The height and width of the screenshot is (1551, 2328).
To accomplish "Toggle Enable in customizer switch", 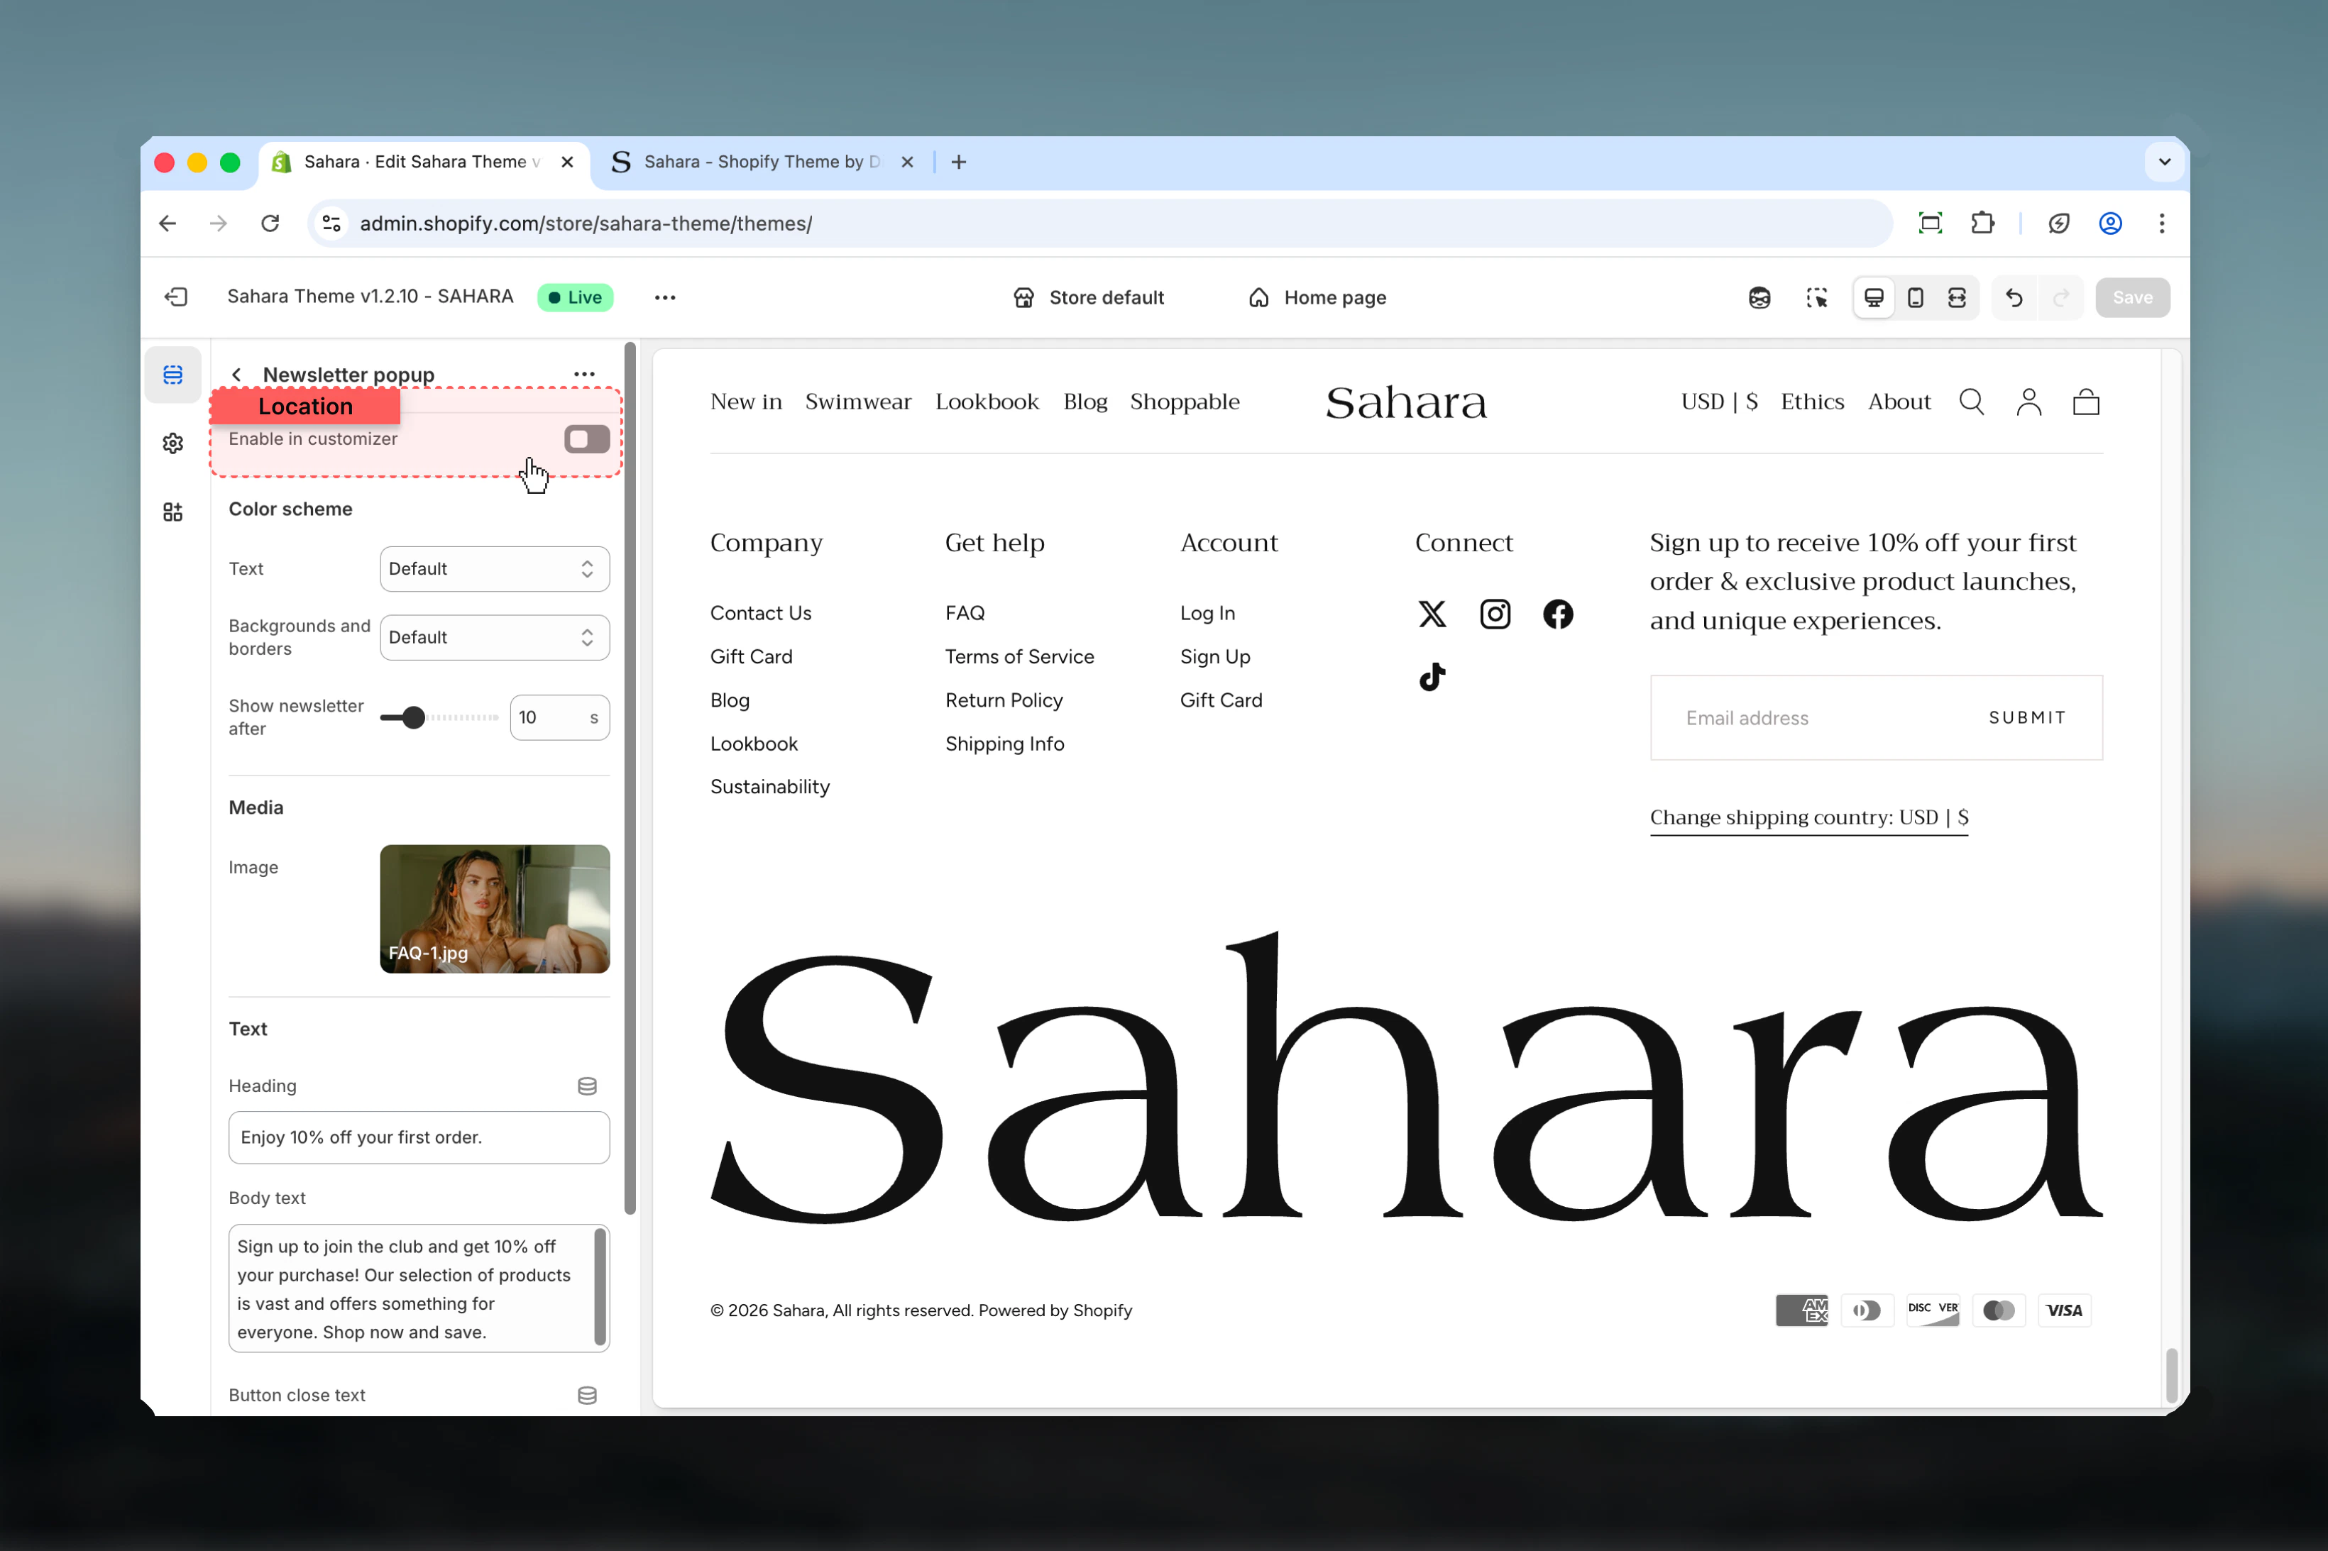I will coord(587,439).
